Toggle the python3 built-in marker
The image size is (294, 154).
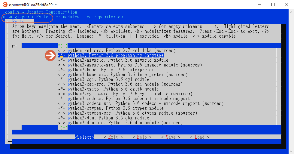(62, 55)
